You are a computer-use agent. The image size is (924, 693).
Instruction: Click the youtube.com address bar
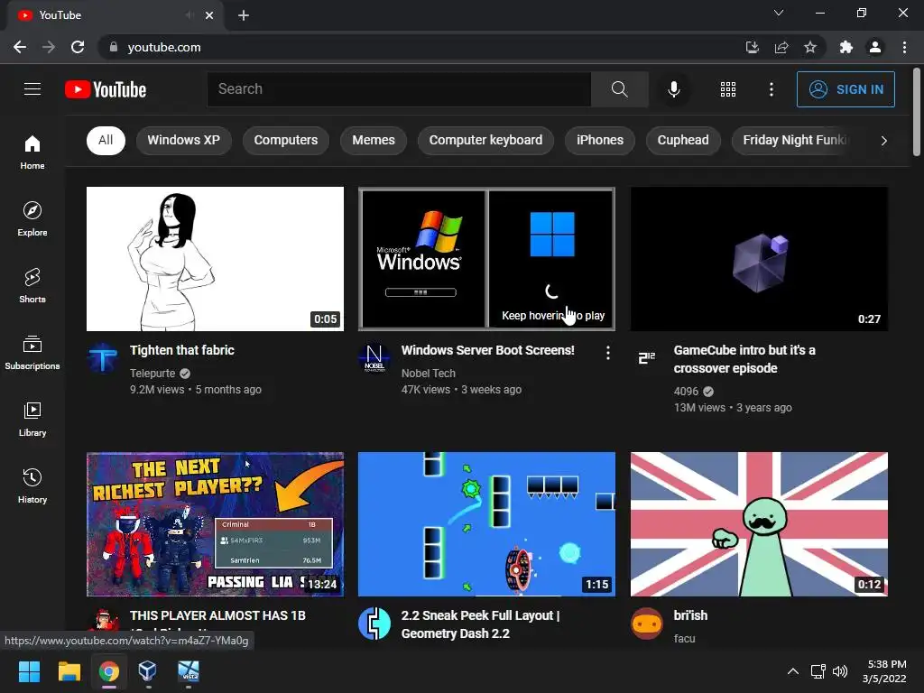point(422,47)
